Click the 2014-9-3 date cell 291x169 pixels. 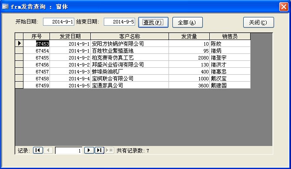click(x=70, y=72)
